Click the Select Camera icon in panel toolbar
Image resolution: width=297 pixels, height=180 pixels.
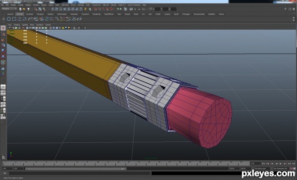coord(10,28)
